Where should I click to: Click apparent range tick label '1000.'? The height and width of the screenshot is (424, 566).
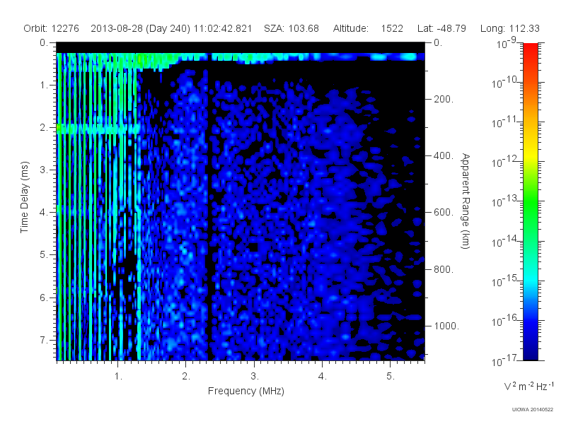pyautogui.click(x=446, y=326)
